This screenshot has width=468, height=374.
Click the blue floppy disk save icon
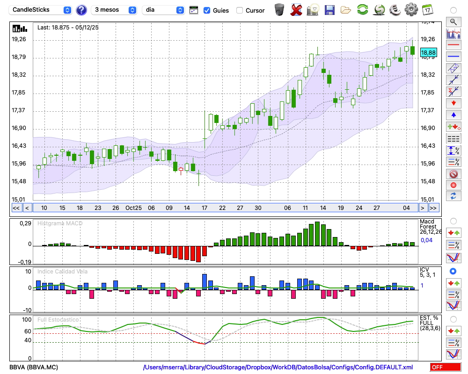(x=329, y=9)
